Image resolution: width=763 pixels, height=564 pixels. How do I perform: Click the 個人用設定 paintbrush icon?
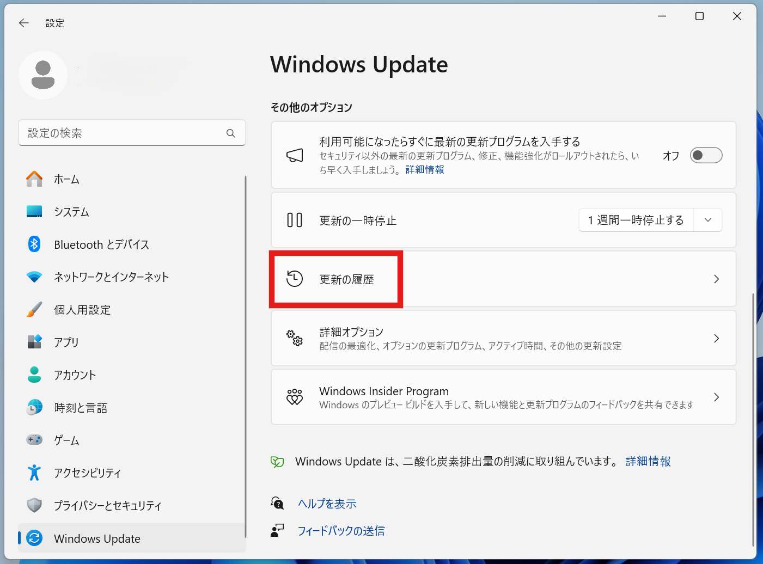(34, 310)
